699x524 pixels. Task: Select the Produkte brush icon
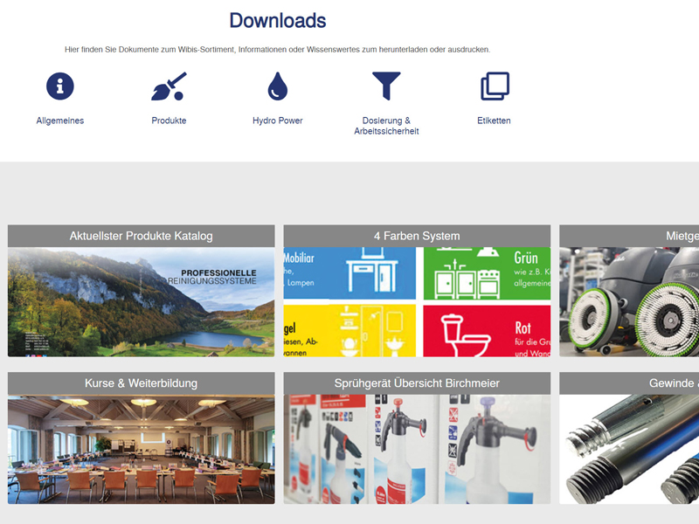click(x=168, y=86)
